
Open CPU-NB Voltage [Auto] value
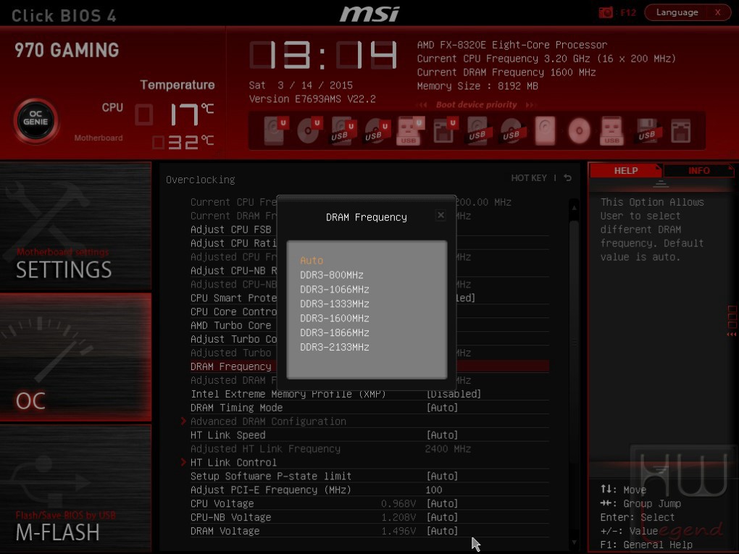[442, 517]
